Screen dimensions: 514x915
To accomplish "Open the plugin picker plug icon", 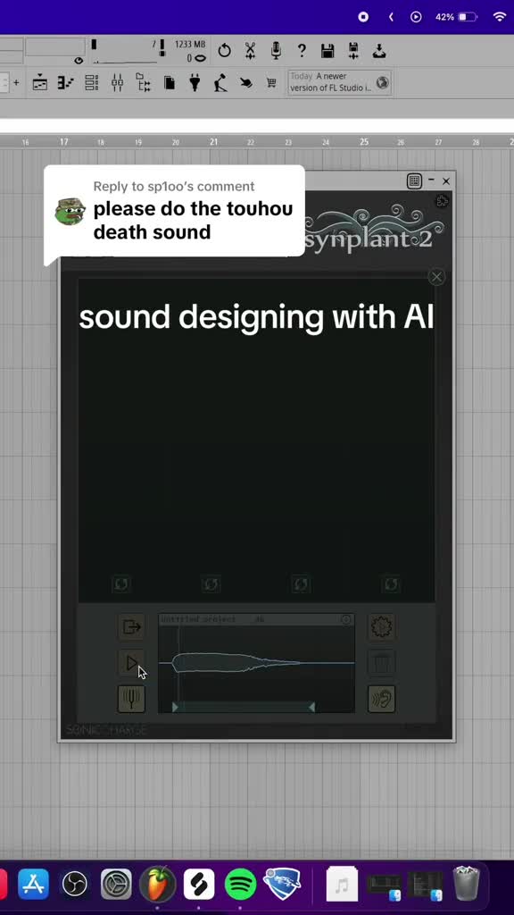I will point(195,83).
